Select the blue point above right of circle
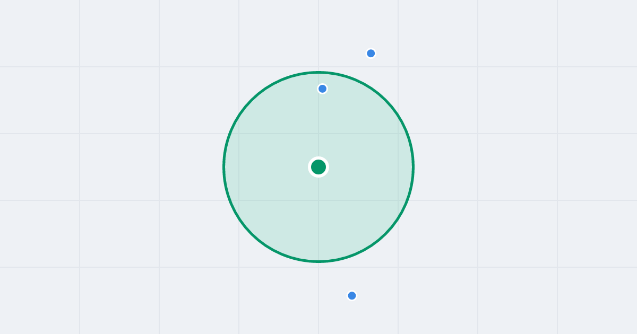 [371, 53]
